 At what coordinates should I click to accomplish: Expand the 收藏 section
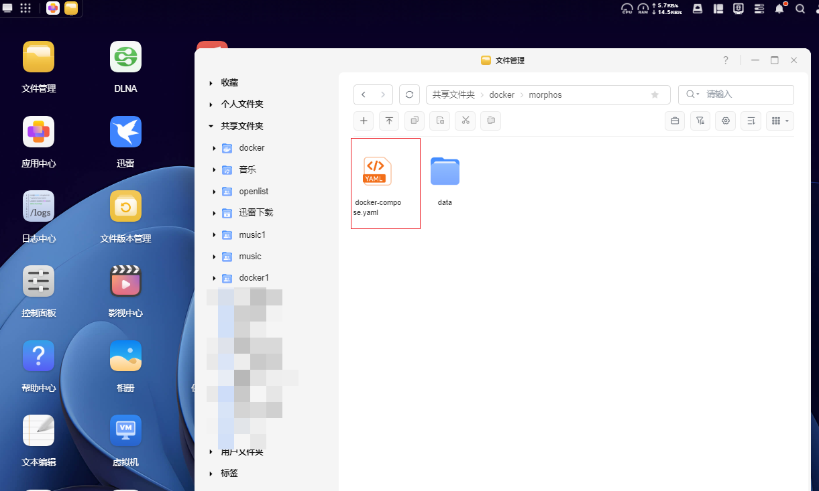click(x=211, y=83)
